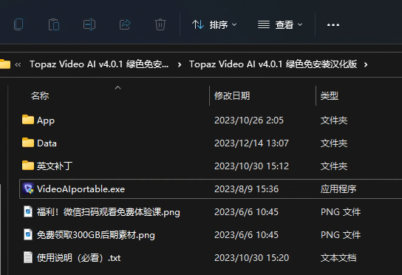Click the Share toolbar icon
The width and height of the screenshot is (402, 275).
pyautogui.click(x=125, y=24)
